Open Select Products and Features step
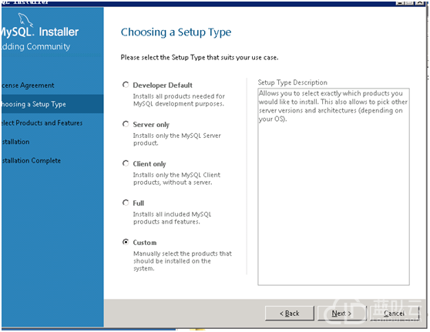The image size is (430, 332). tap(41, 122)
